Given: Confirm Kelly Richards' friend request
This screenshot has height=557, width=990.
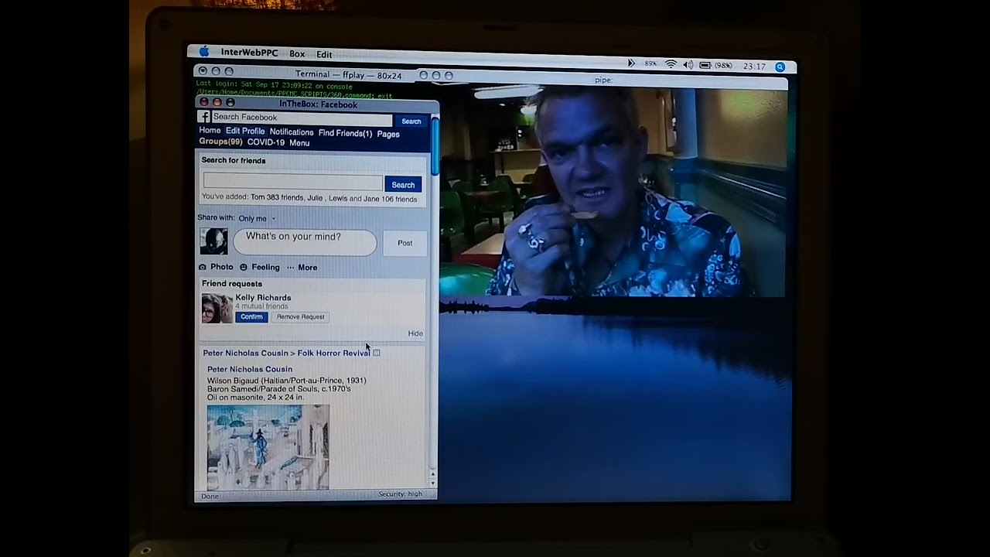Looking at the screenshot, I should [251, 316].
